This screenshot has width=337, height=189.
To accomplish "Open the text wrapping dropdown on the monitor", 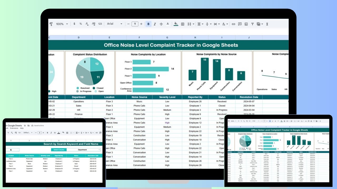I will (216, 24).
